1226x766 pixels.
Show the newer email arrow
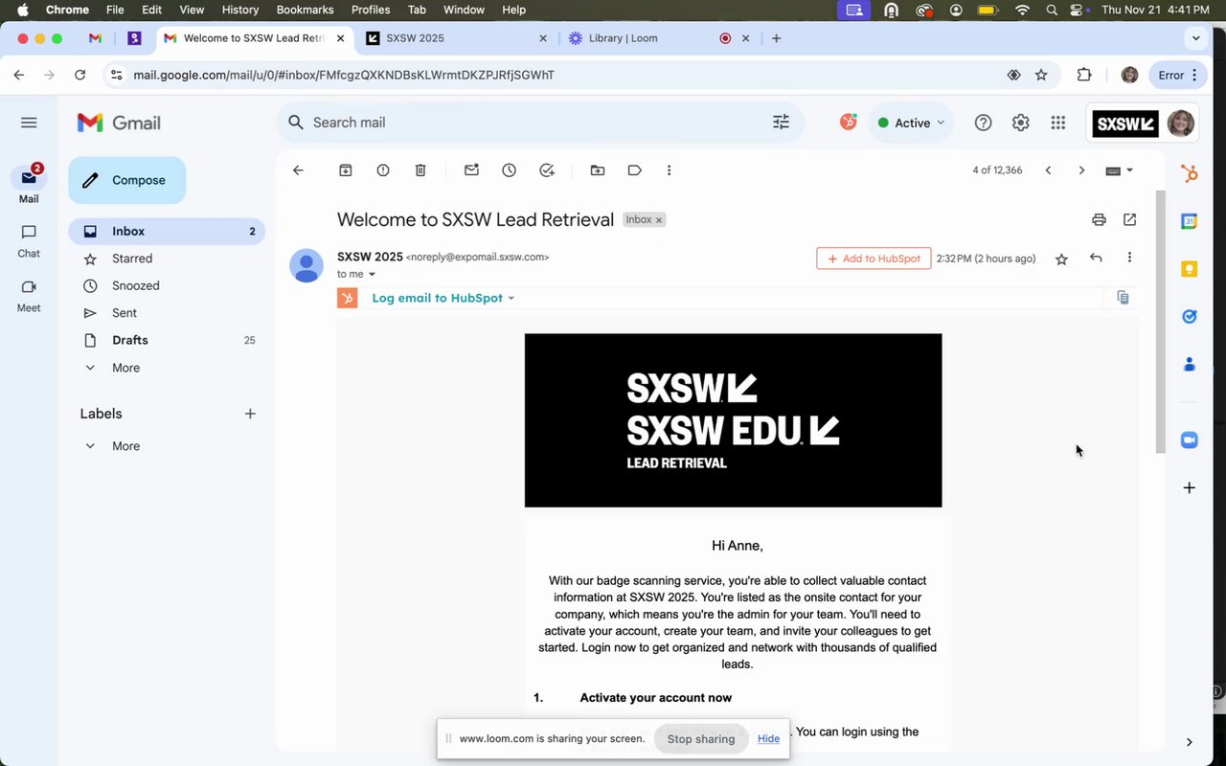[1048, 170]
